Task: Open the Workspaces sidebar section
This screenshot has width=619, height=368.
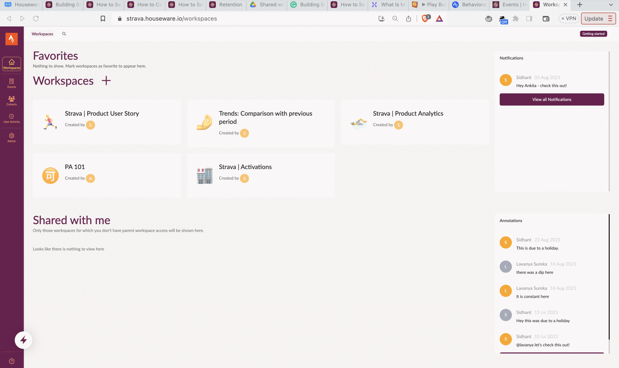Action: tap(11, 64)
